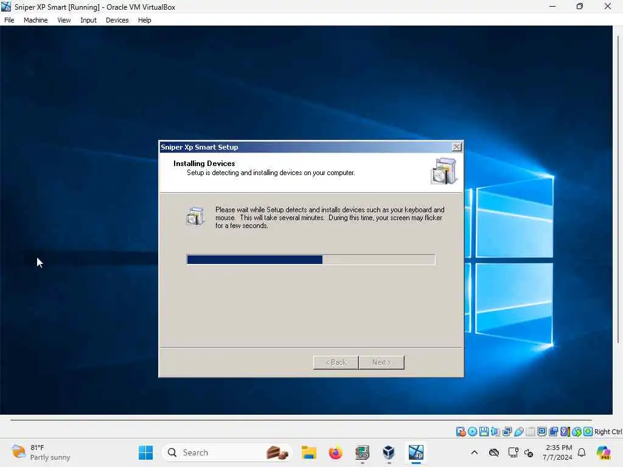Click the CPU virtualization status icon
Image resolution: width=623 pixels, height=467 pixels.
pyautogui.click(x=565, y=432)
